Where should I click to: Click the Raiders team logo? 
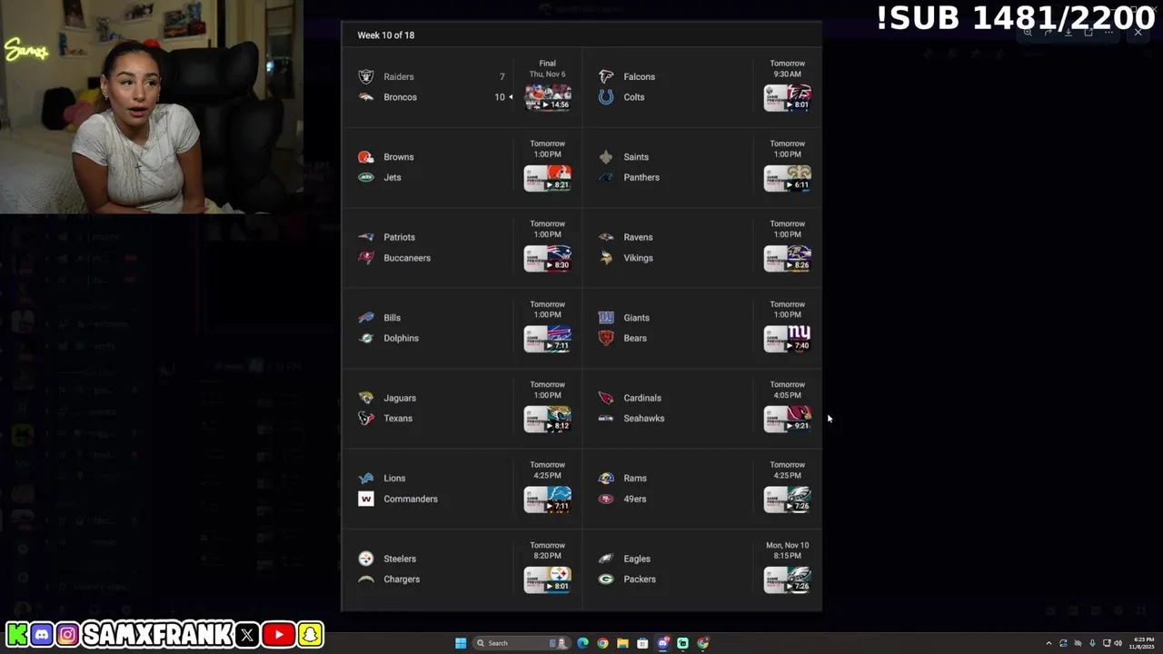point(366,76)
